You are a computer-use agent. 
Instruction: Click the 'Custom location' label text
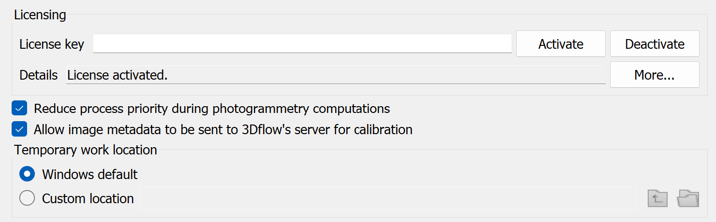point(88,199)
